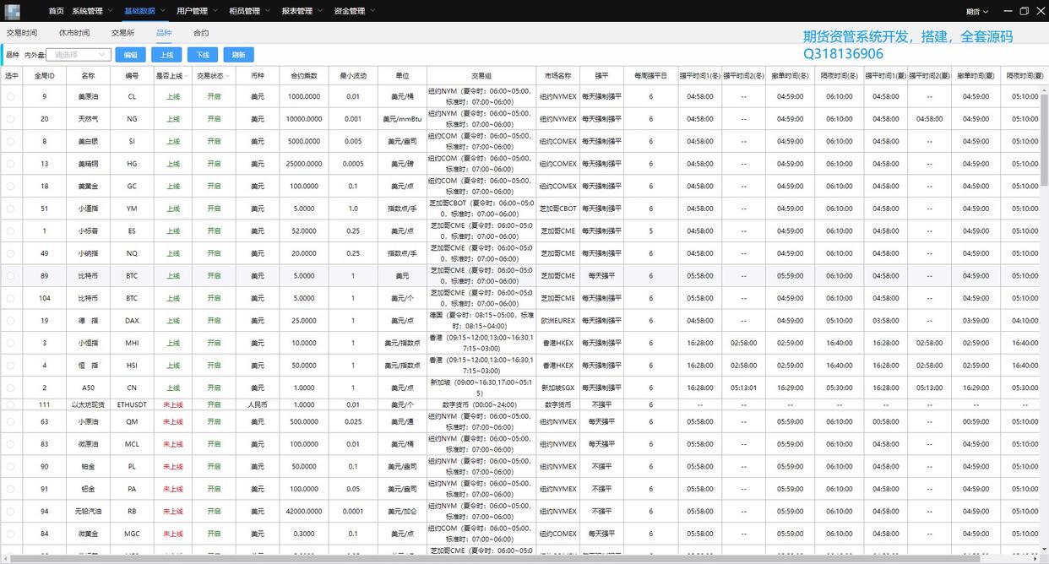Switch to the 交易时间 tab
1049x564 pixels.
[22, 33]
